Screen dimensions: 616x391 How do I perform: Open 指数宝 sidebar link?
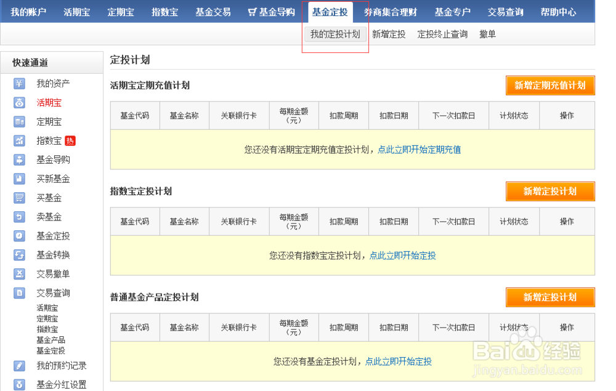(49, 140)
